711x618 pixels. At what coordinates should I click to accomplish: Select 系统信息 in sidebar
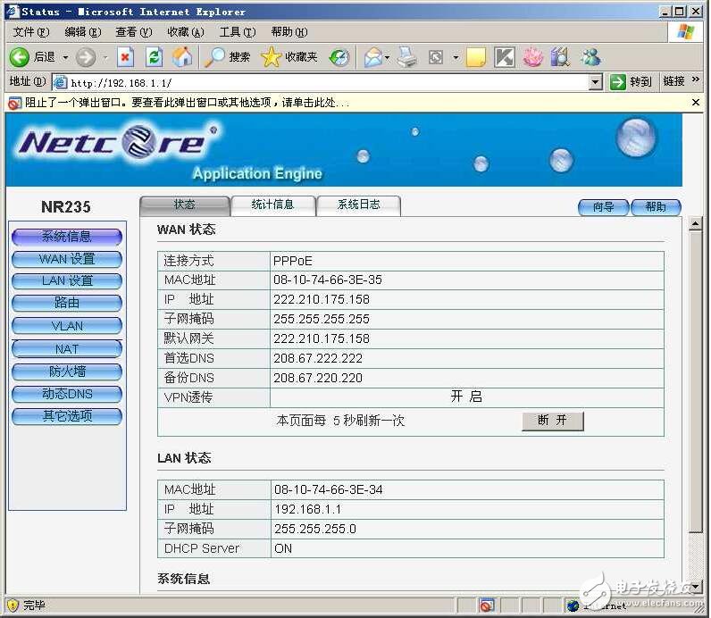(67, 237)
